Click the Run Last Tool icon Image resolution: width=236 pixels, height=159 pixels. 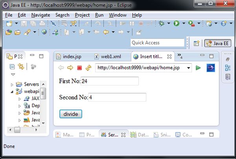(x=192, y=24)
